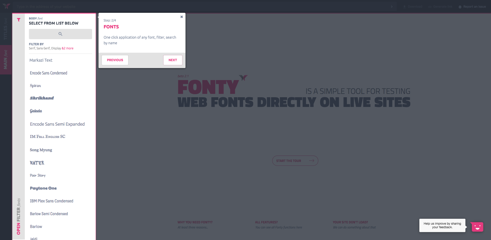This screenshot has height=240, width=491.
Task: Click the arrow on START THE TOUR
Action: (x=312, y=161)
